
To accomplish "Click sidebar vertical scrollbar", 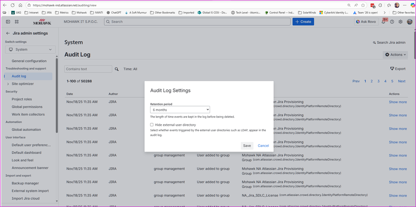I will click(57, 95).
